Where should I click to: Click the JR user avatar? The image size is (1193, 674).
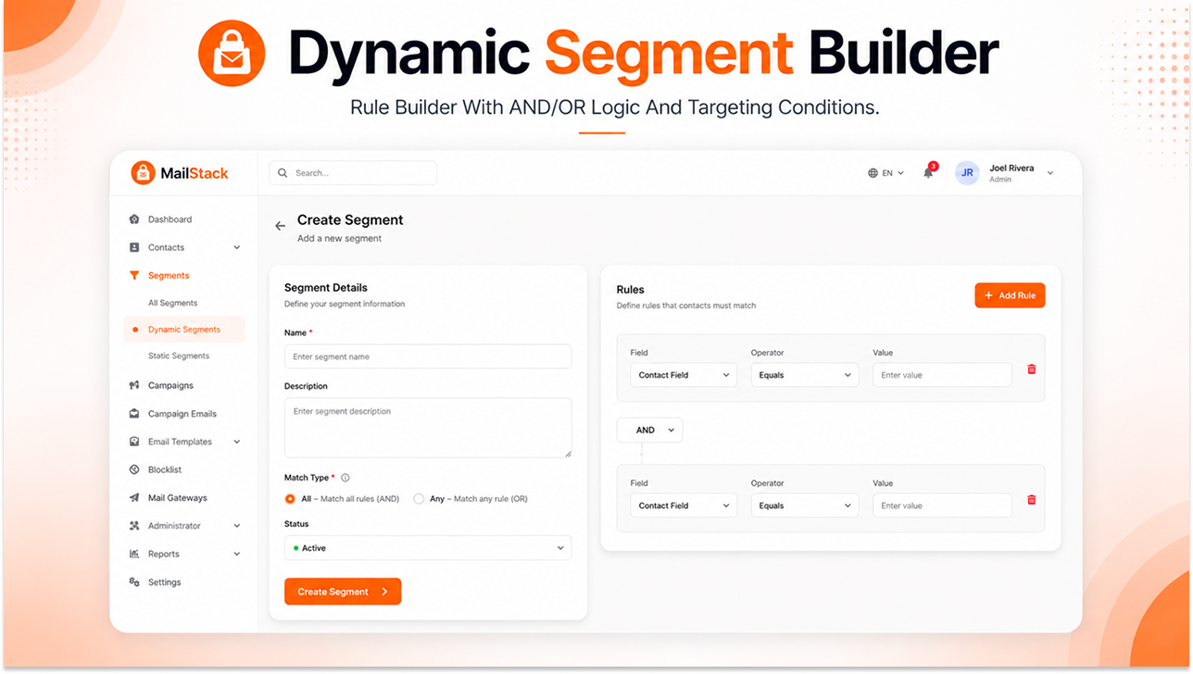[x=967, y=173]
